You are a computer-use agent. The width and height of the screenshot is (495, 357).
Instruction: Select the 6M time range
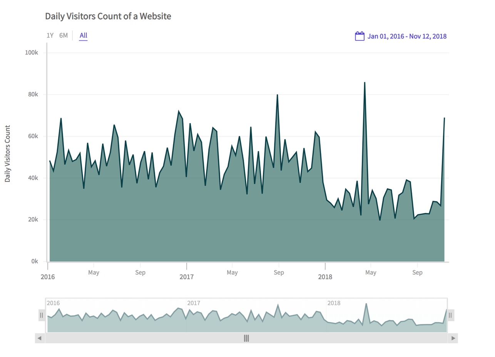64,35
